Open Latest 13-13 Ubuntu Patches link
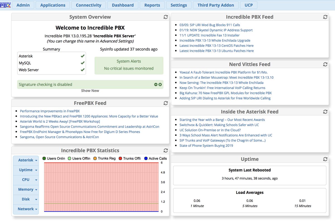Screen dimensions: 335x222 point(217,51)
